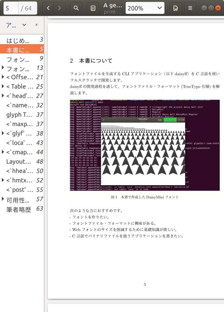Expand the '< Table ...' outline entry
This screenshot has width=224, height=312.
3,86
